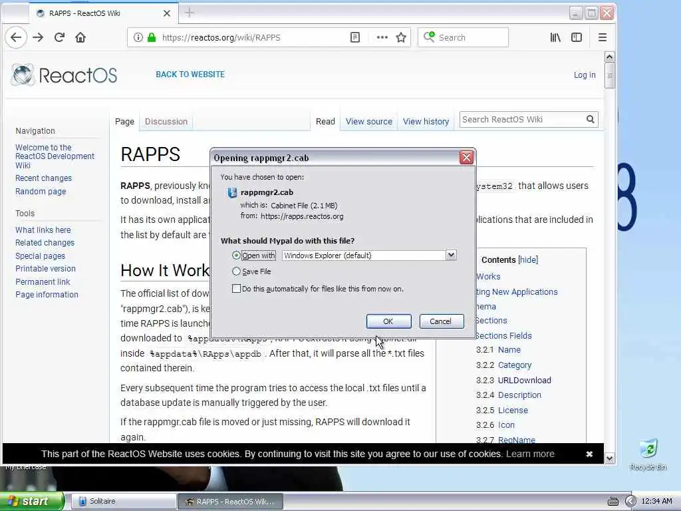Jump to Name section in contents

pyautogui.click(x=509, y=350)
